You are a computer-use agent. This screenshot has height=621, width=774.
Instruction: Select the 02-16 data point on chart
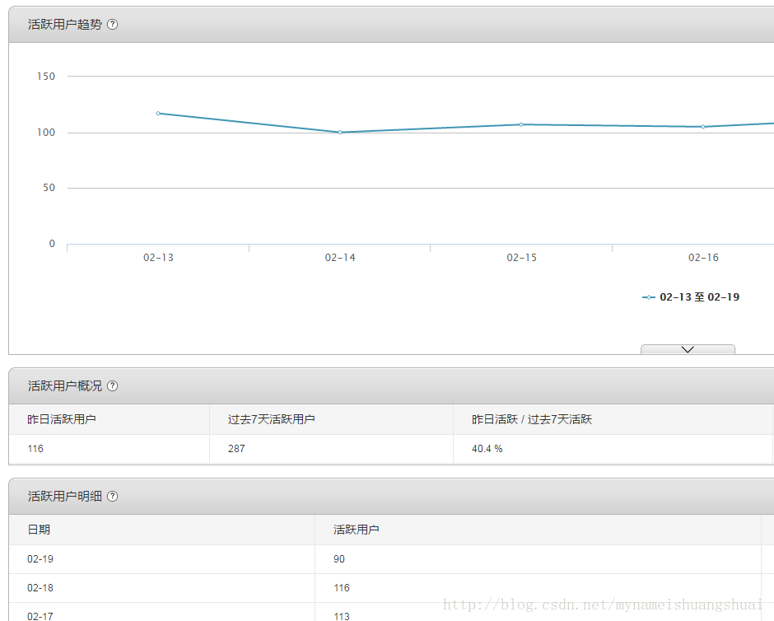[703, 127]
